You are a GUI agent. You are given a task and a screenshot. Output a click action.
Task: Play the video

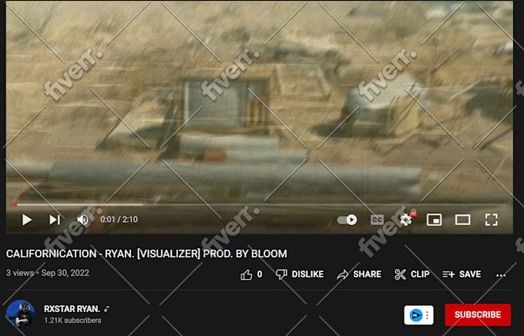[27, 220]
